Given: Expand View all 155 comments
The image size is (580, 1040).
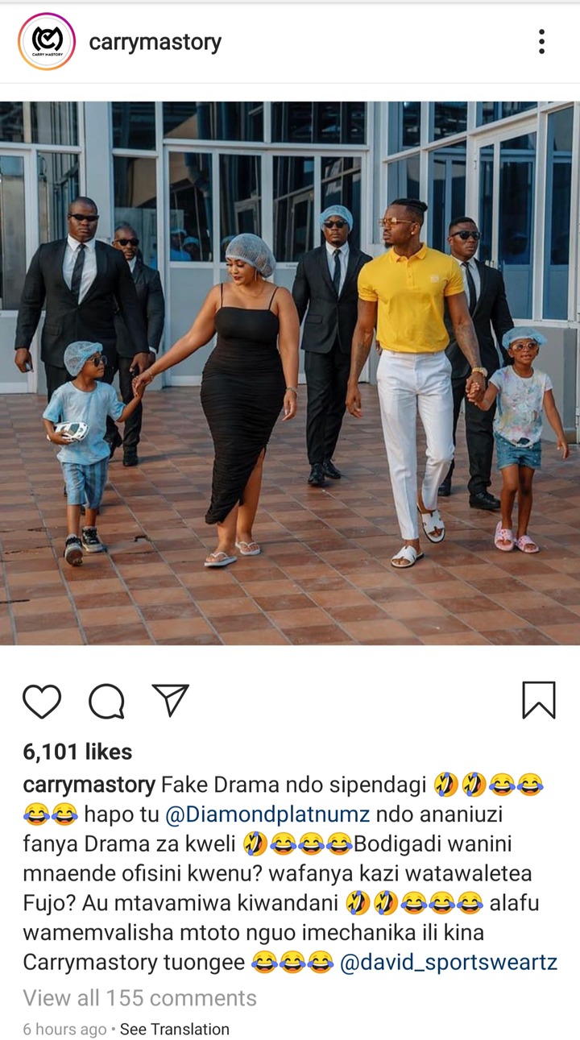Looking at the screenshot, I should 139,998.
